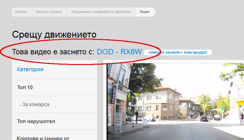
Task: Click the Това видео е заснето с text
Action: (53, 52)
